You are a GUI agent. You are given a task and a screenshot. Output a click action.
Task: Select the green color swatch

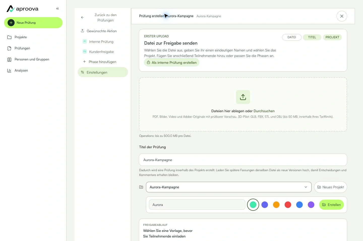click(x=253, y=205)
